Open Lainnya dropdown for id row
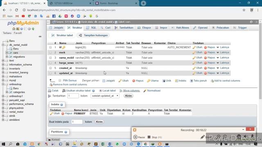This screenshot has height=147, width=262. click(223, 47)
